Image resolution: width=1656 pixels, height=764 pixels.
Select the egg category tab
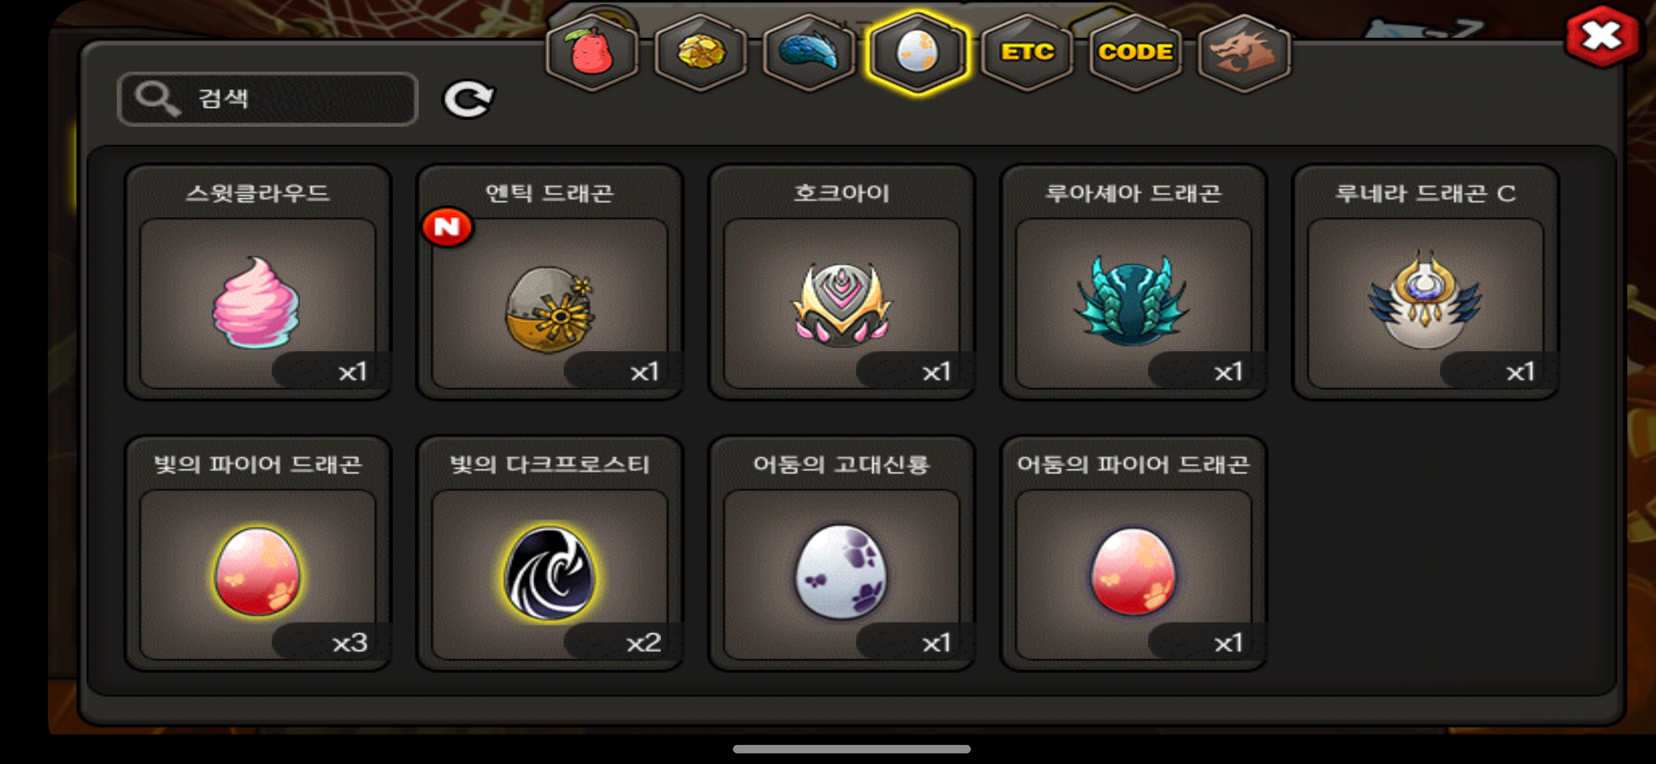[917, 52]
